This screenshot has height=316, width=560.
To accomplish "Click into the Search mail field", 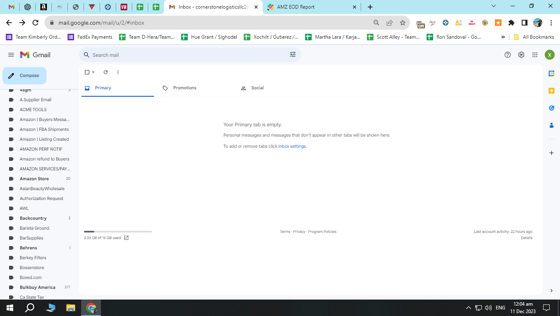I will tap(189, 55).
